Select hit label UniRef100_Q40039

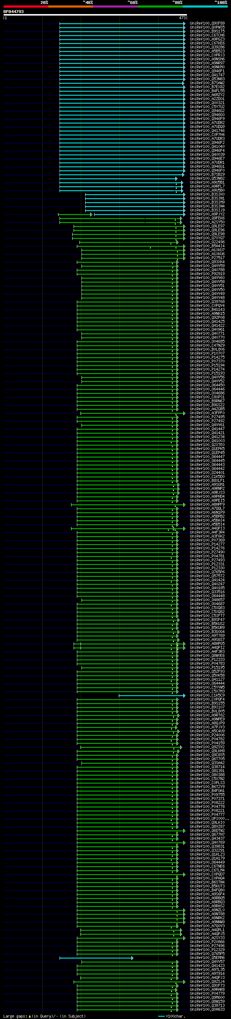207,155
